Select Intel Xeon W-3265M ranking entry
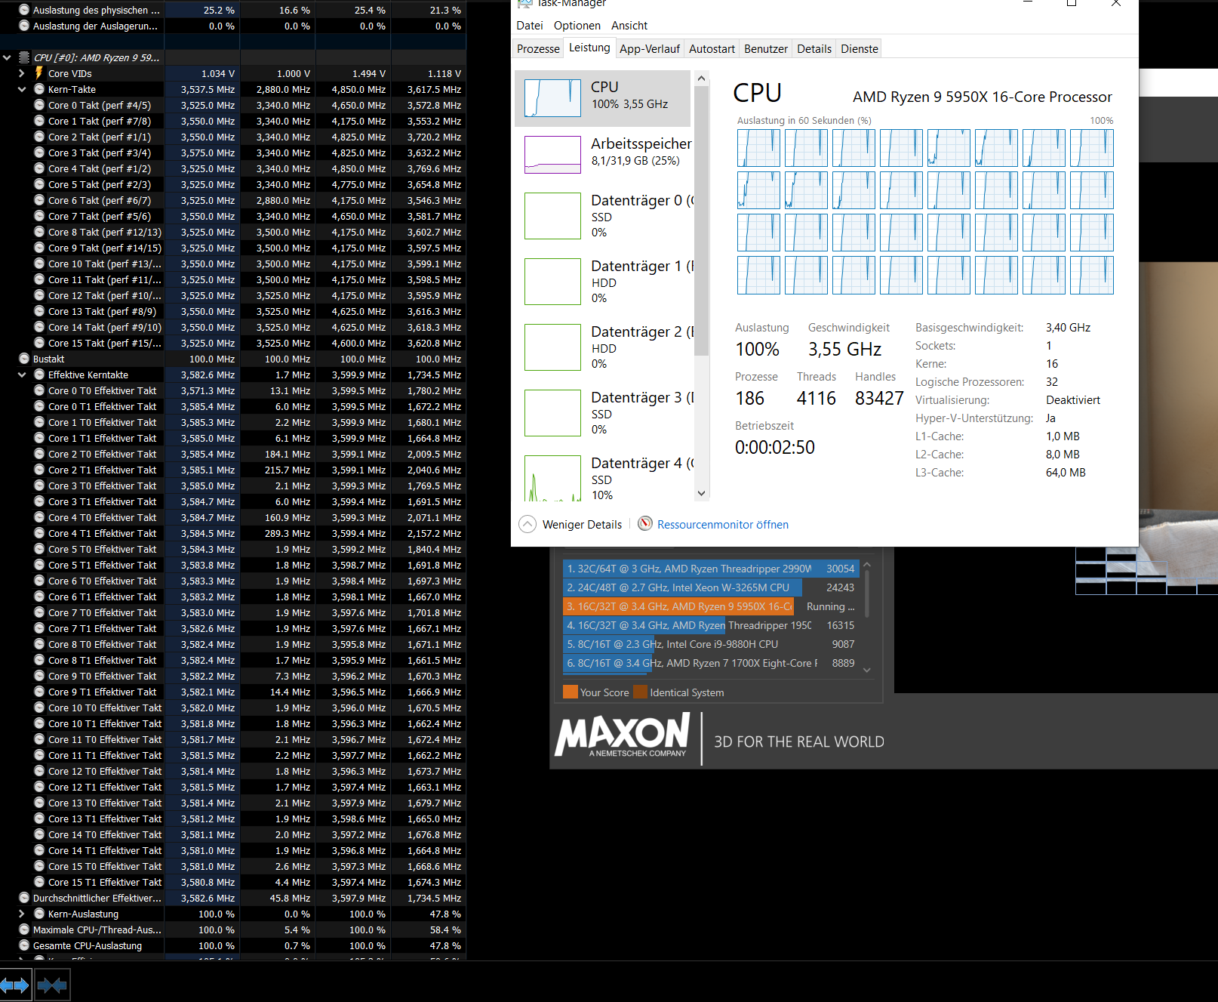This screenshot has width=1218, height=1002. click(x=710, y=587)
